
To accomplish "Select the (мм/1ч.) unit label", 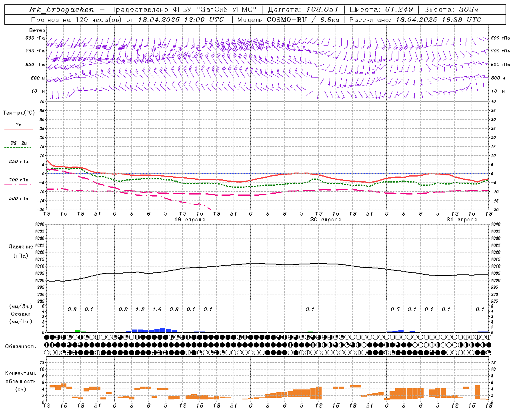I will [x=20, y=322].
